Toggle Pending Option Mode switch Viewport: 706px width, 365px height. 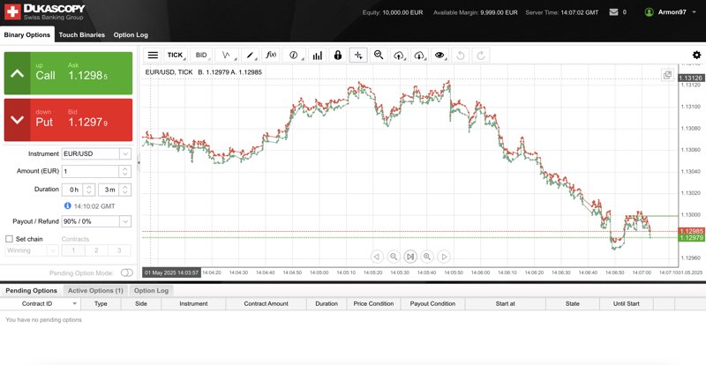(x=127, y=272)
